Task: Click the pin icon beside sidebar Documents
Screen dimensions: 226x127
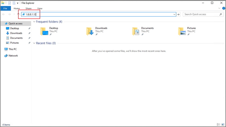Action: 29,38
